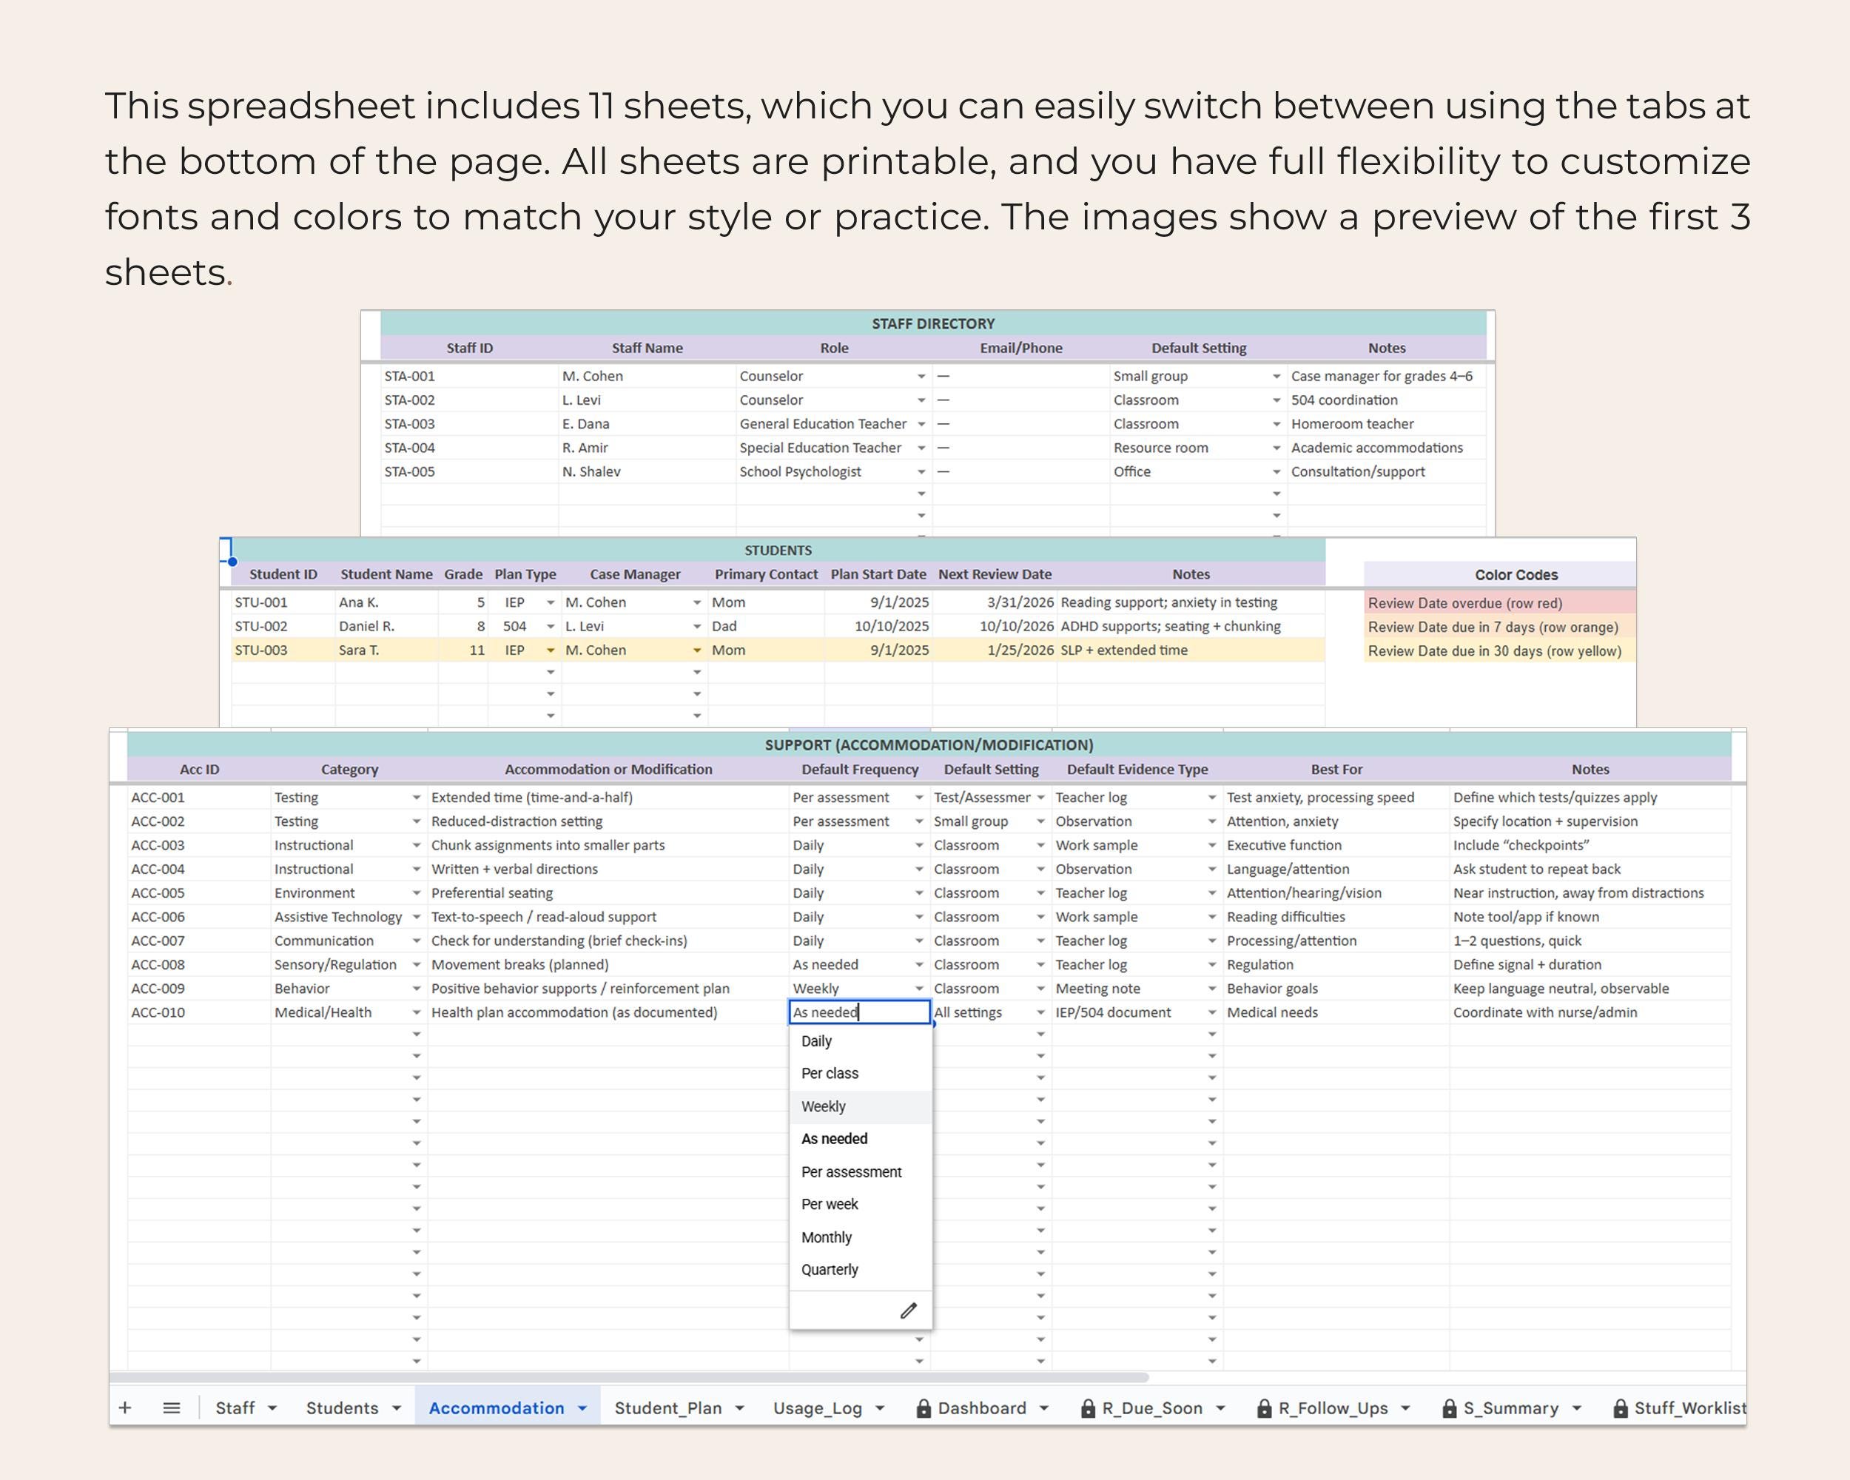Screen dimensions: 1850x1480
Task: Select the ACC-005 Preferential seating cell
Action: pos(608,893)
